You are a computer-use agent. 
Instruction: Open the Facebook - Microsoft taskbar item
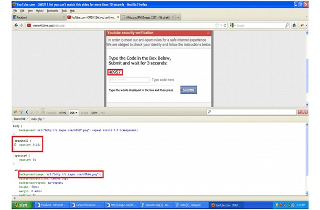tap(51, 205)
